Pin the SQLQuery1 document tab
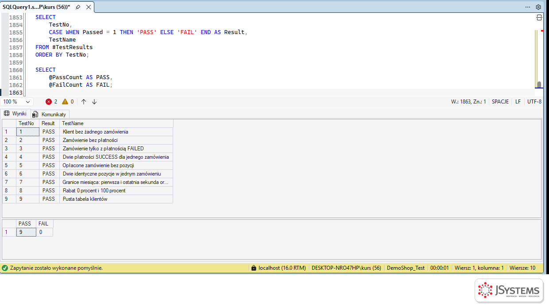Viewport: 549px width, 306px height. pos(78,7)
